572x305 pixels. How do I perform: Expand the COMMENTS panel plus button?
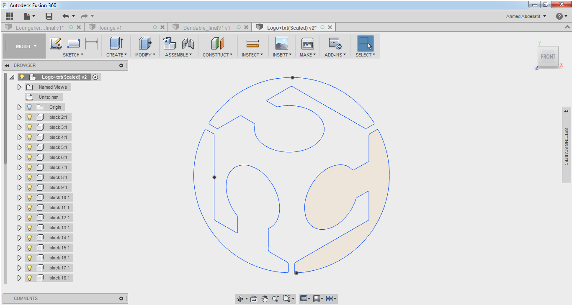click(x=121, y=298)
